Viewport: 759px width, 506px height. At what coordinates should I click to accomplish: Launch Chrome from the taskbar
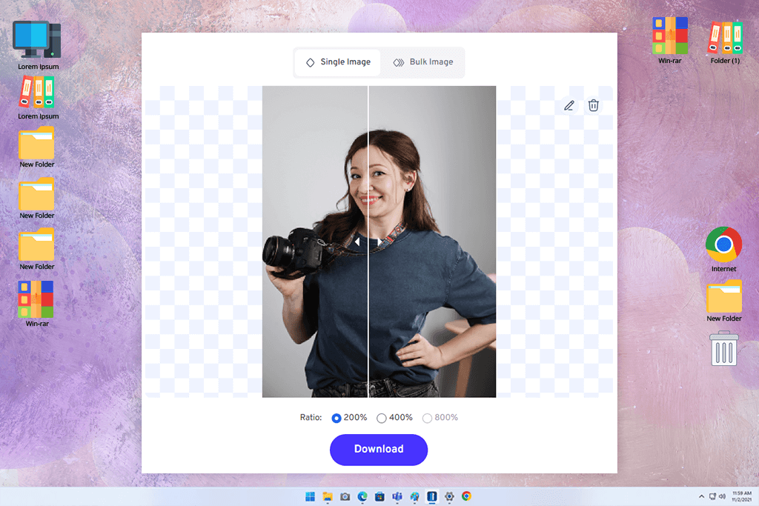click(467, 496)
